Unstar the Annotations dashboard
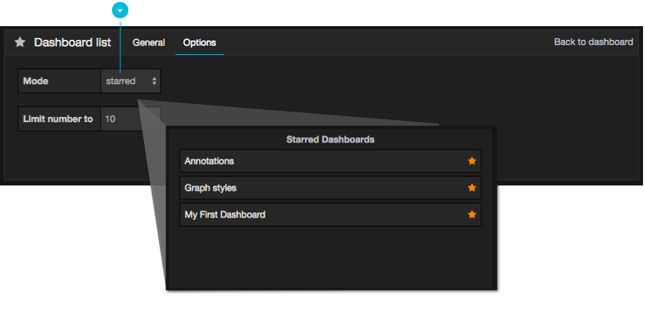The image size is (645, 320). click(x=471, y=161)
